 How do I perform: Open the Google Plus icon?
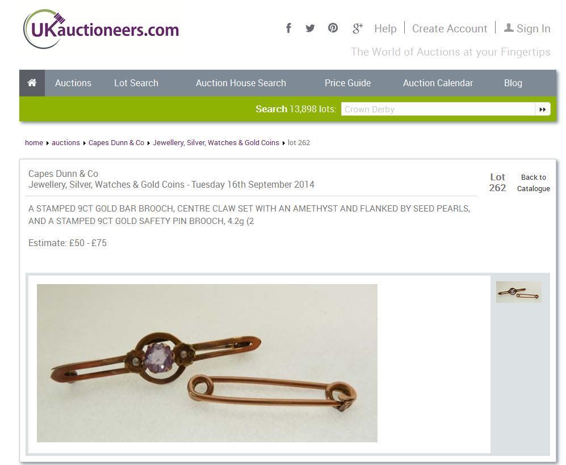click(x=357, y=28)
